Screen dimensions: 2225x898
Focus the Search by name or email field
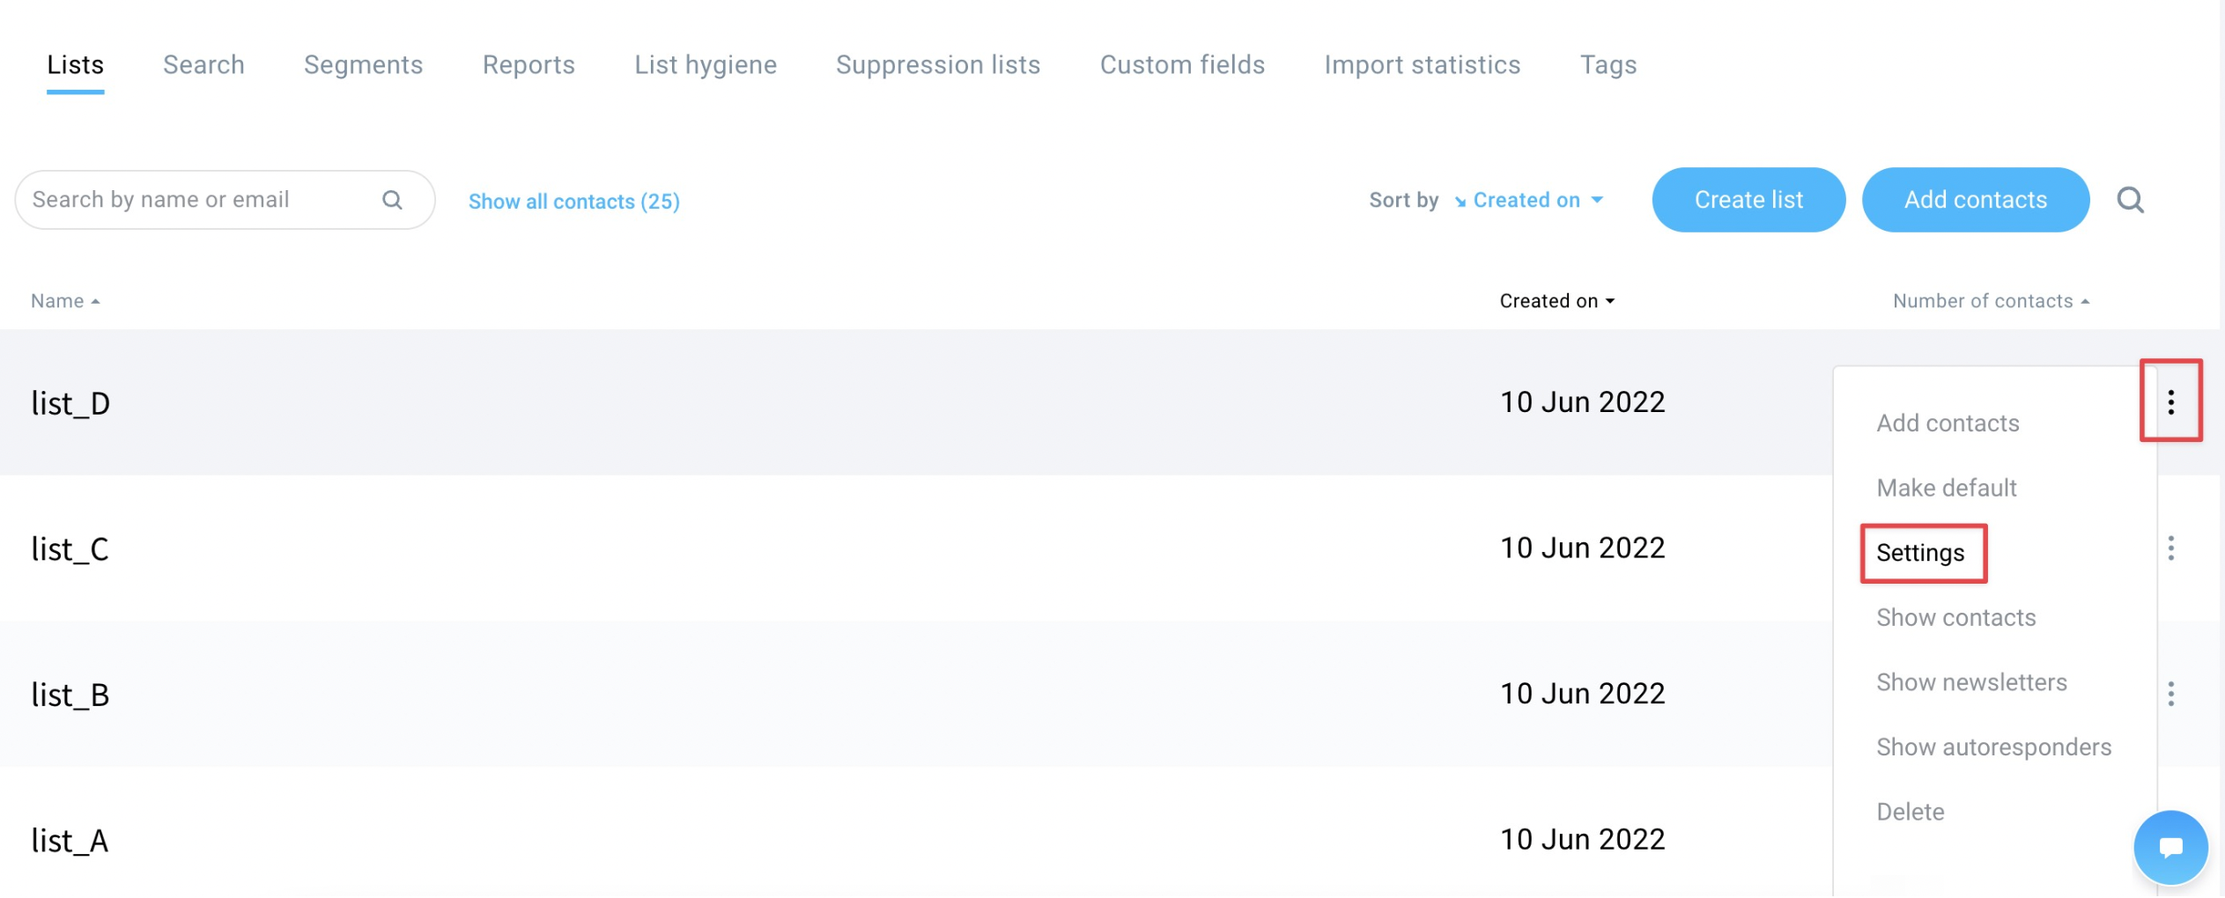point(225,200)
